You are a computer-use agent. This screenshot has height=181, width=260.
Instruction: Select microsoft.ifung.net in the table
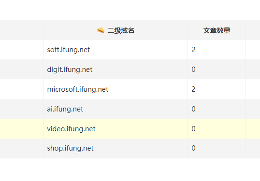[78, 89]
